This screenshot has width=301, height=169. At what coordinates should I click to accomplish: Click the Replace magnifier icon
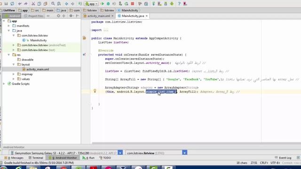pos(59,4)
